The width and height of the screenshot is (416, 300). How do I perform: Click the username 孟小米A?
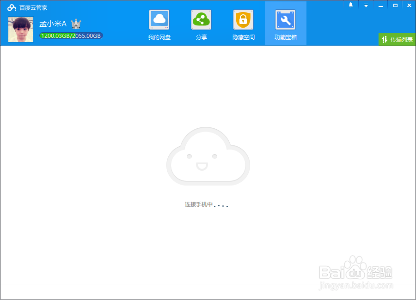53,24
